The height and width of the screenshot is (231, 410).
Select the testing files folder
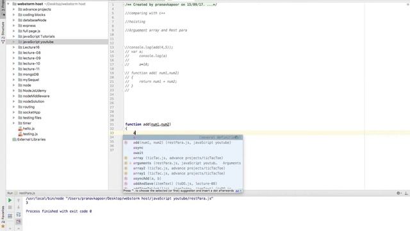click(x=29, y=117)
